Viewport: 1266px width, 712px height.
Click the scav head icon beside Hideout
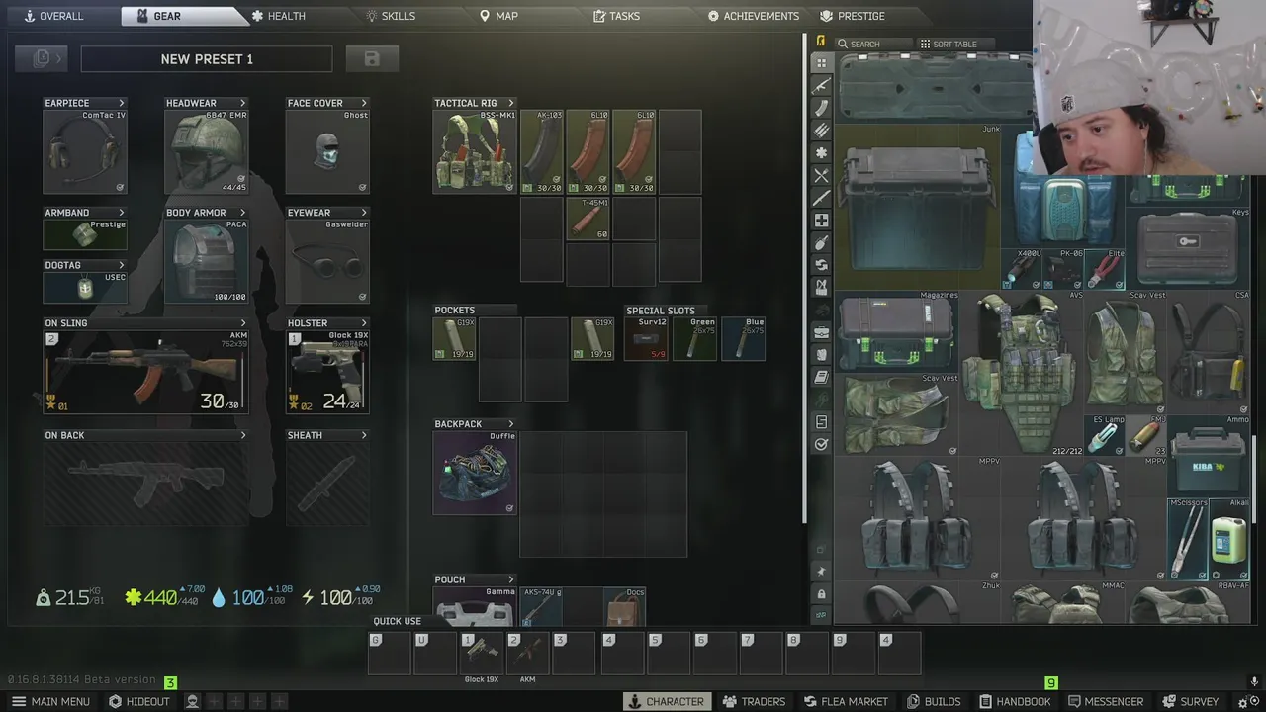(x=193, y=701)
